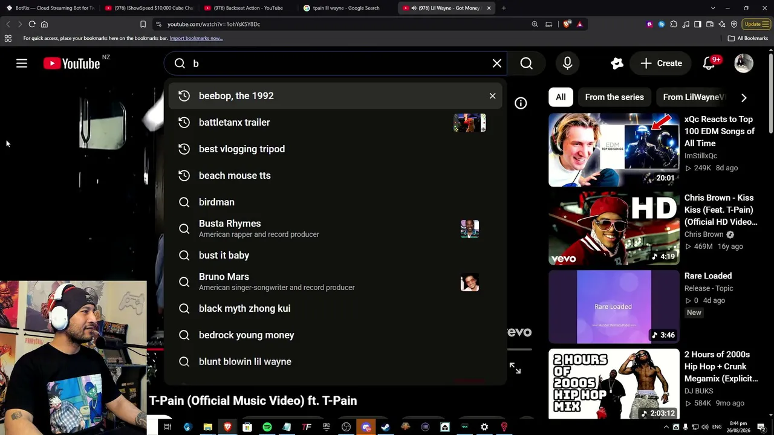Open the tab search dropdown arrow
The width and height of the screenshot is (774, 435).
coord(713,8)
